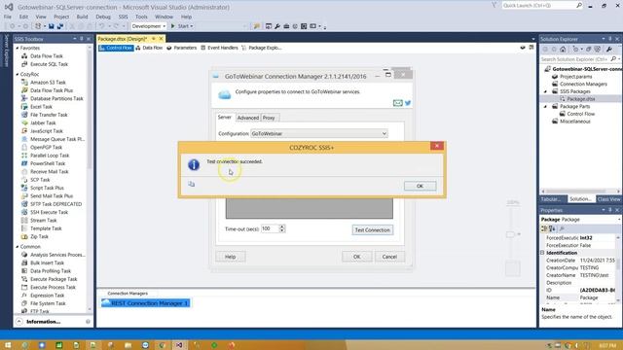Click Quick Launch search box
This screenshot has width=623, height=350.
[x=539, y=6]
